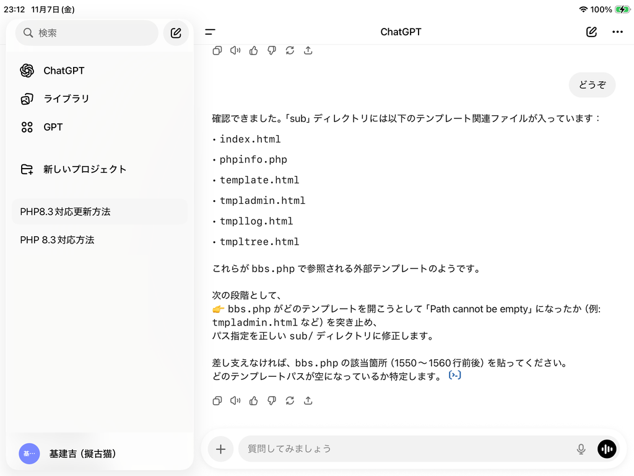Read the latest response aloud

(x=235, y=401)
